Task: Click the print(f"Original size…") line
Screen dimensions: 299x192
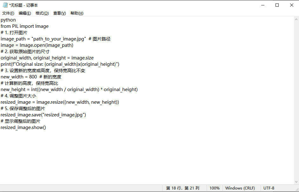Action: pos(60,64)
